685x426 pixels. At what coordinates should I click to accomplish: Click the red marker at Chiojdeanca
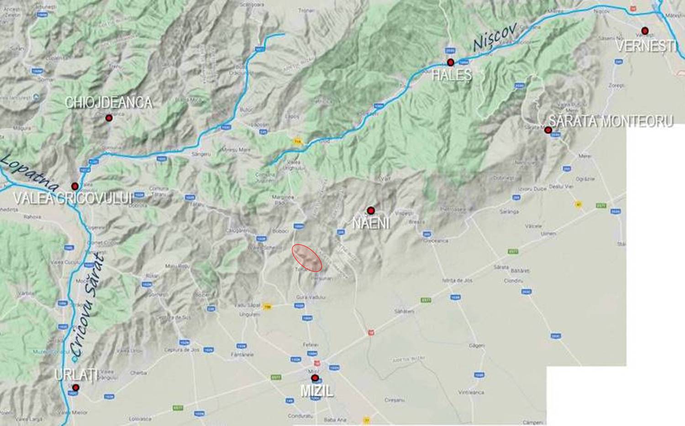109,118
